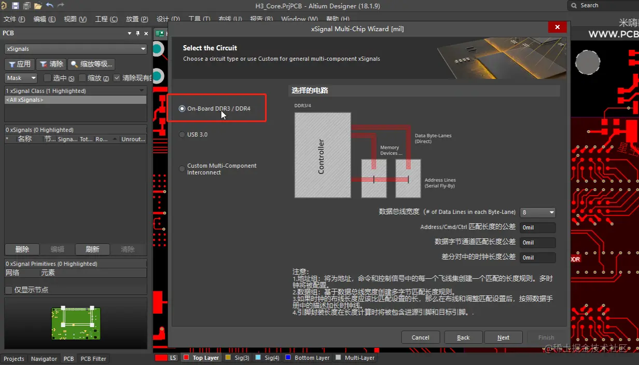The height and width of the screenshot is (365, 639).
Task: Click the Open folder icon
Action: (x=38, y=6)
